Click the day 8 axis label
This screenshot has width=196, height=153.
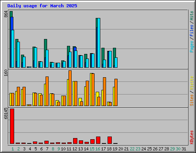click(53, 149)
